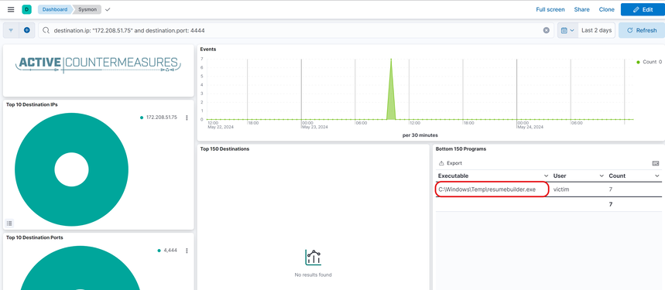This screenshot has height=290, width=665.
Task: Open the hamburger navigation menu
Action: (11, 9)
